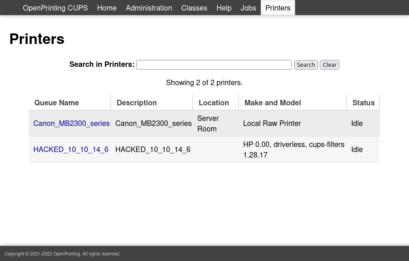Open the Administration tab
The width and height of the screenshot is (409, 261).
(x=149, y=8)
